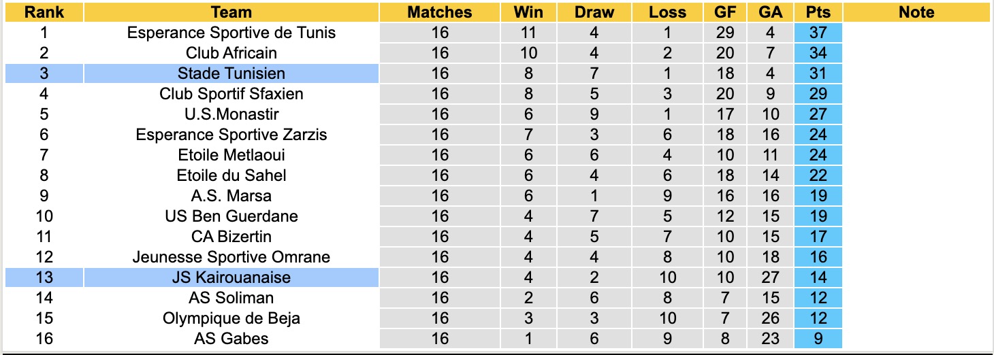Screen dimensions: 994x355
Task: Click the Draw column header
Action: pyautogui.click(x=594, y=12)
